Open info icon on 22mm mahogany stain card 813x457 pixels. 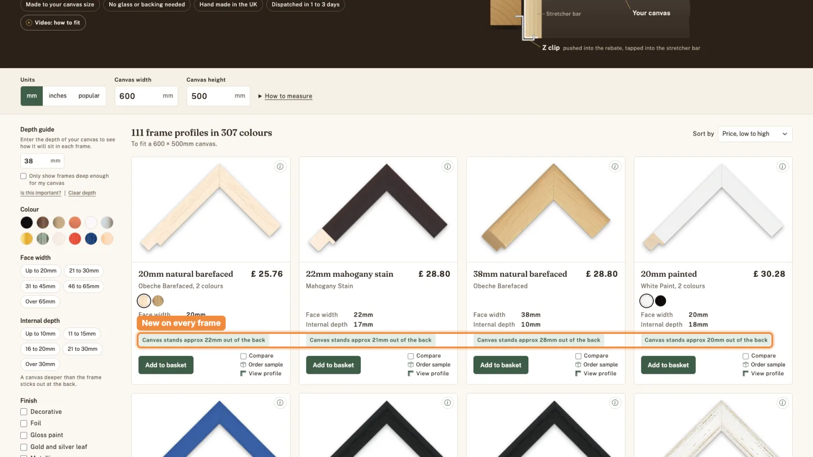[448, 167]
